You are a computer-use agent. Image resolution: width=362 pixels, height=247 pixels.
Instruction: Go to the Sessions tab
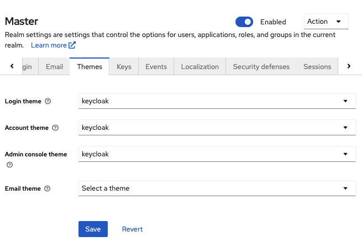317,67
